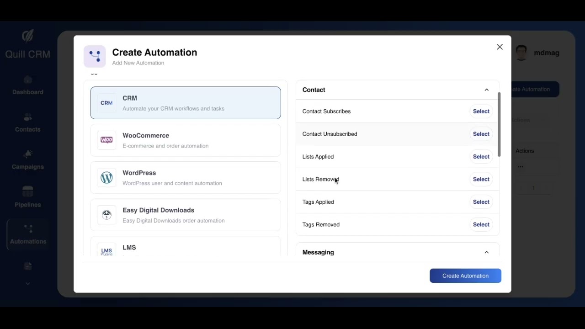The image size is (585, 329).
Task: Select the Lists Applied trigger
Action: tap(481, 157)
